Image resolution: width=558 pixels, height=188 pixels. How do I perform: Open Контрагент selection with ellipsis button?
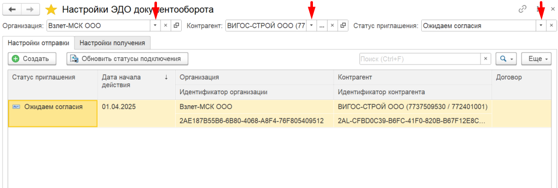(x=322, y=26)
